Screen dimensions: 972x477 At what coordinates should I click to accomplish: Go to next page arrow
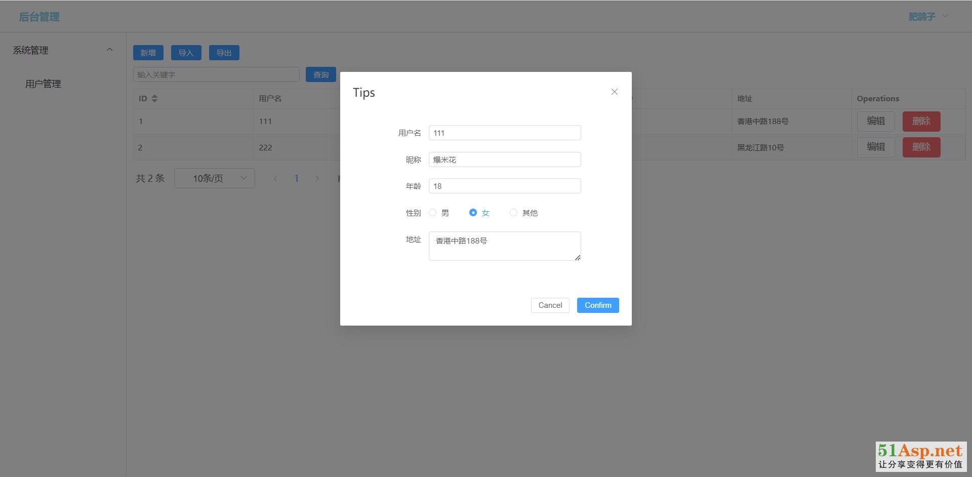pos(317,178)
